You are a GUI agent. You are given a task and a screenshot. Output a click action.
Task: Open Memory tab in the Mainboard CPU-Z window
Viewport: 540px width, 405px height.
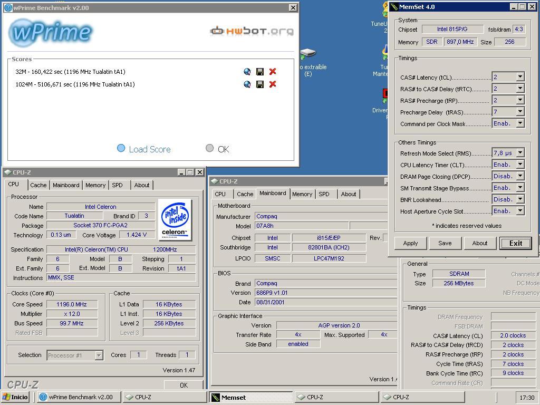pos(302,194)
